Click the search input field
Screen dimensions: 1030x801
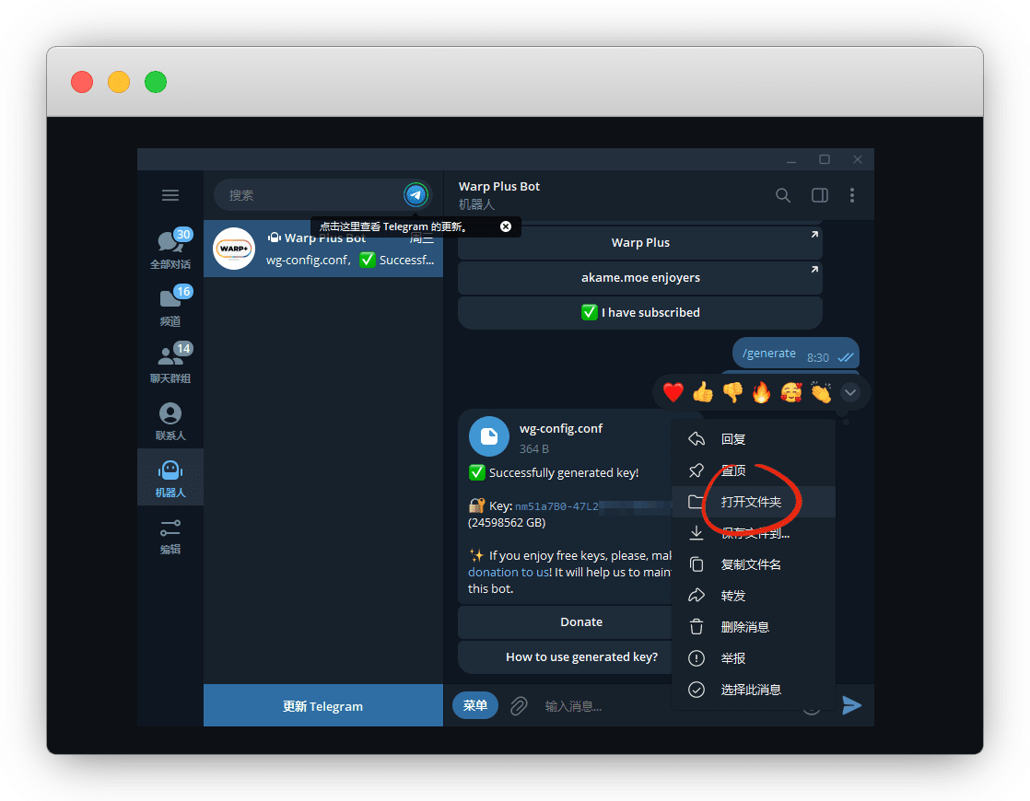[x=309, y=195]
